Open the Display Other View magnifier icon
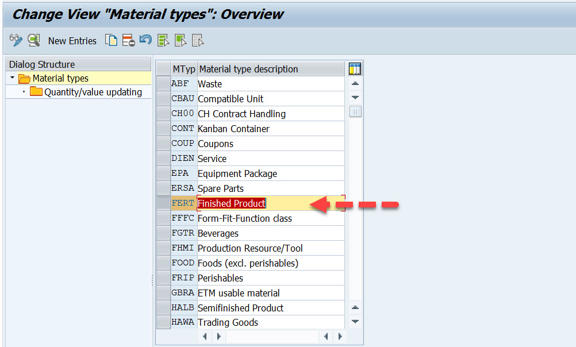Screen dimensions: 576x347 (x=33, y=40)
